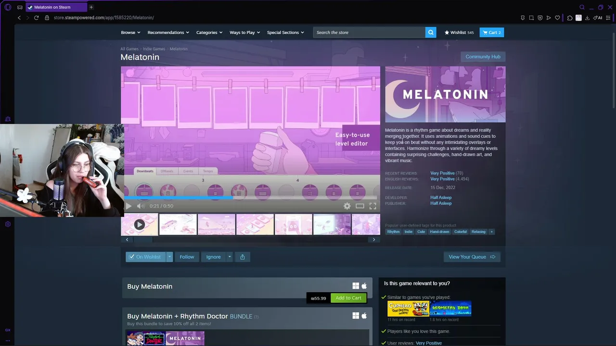Viewport: 616px width, 346px height.
Task: Open the Ignore options dropdown arrow
Action: point(230,257)
